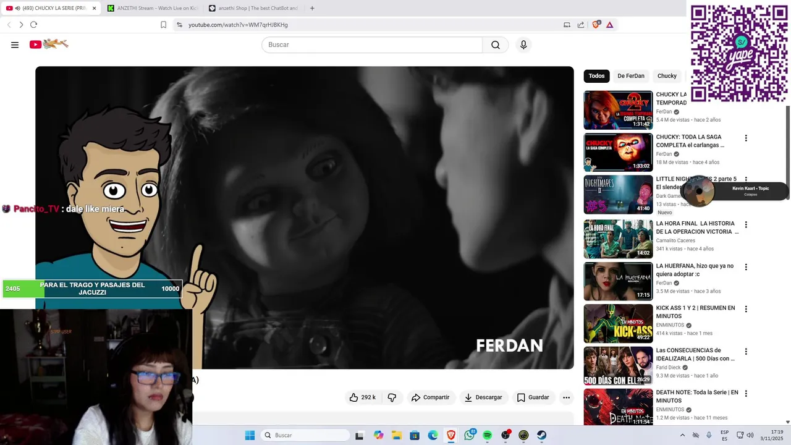
Task: Click the picture-in-picture icon in address bar
Action: [x=567, y=25]
